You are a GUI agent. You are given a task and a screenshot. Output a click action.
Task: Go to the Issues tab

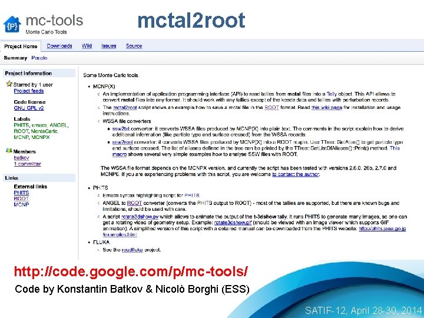[109, 46]
